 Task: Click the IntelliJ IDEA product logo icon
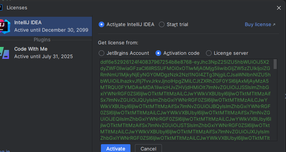coord(5,26)
